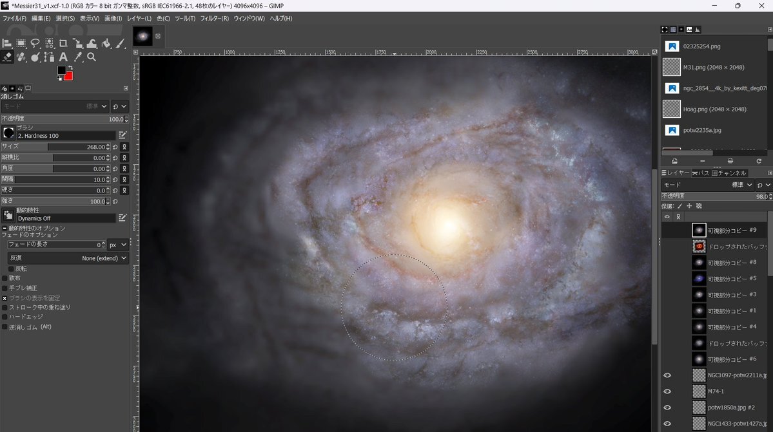Open the 反復 None (extend) dropdown
This screenshot has height=432, width=773.
point(68,258)
